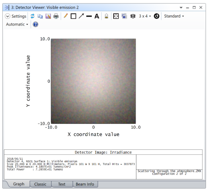Open the 3 x 4 grid dropdown
The width and height of the screenshot is (208, 192).
[145, 16]
